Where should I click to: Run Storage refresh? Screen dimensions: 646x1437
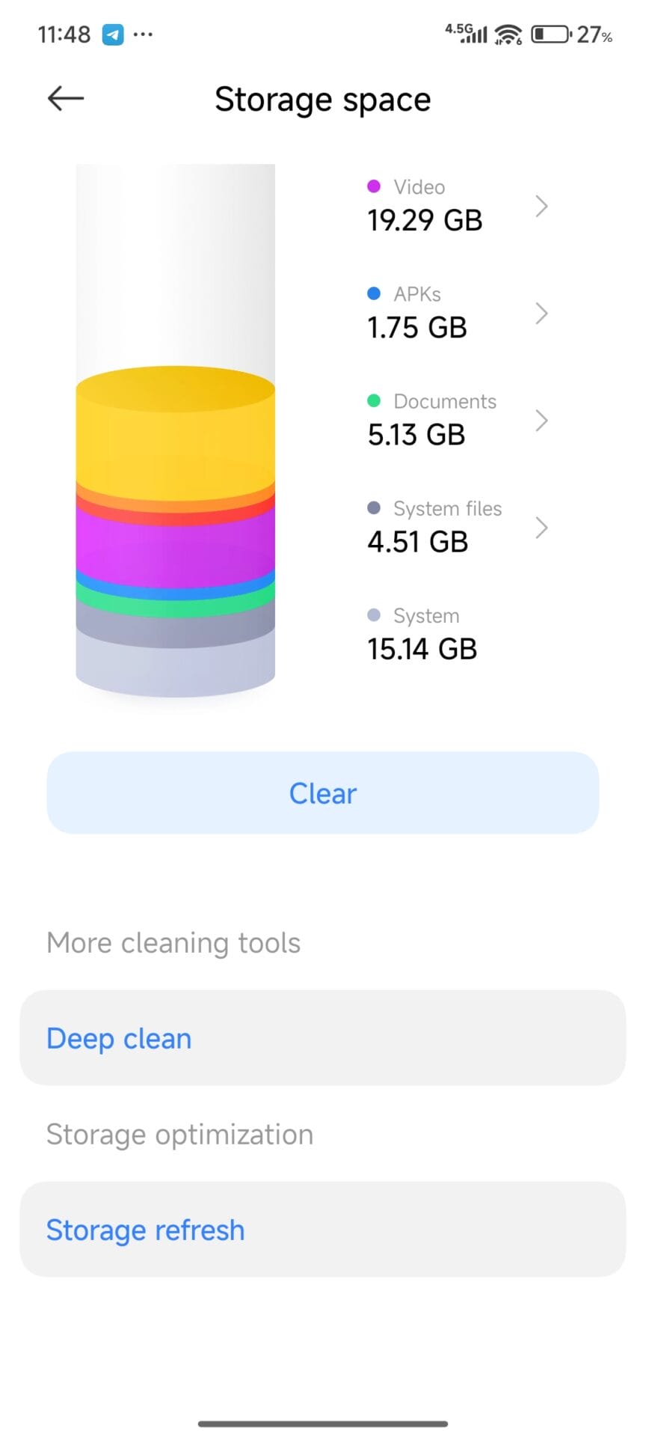pos(323,1230)
